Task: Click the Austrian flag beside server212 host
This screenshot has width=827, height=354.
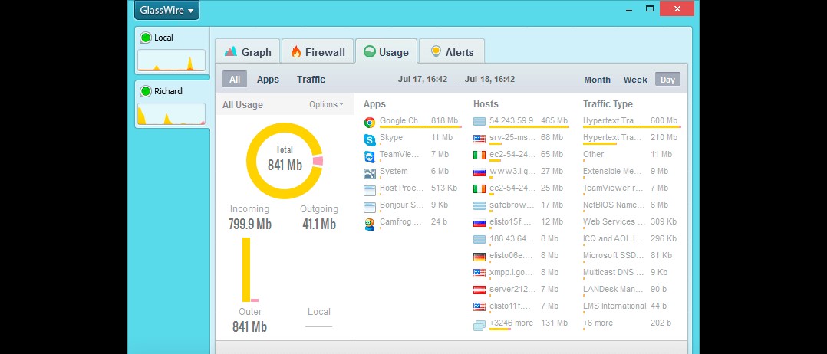Action: (479, 290)
